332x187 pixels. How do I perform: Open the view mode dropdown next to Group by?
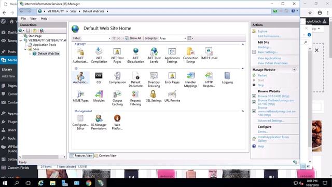pos(190,38)
